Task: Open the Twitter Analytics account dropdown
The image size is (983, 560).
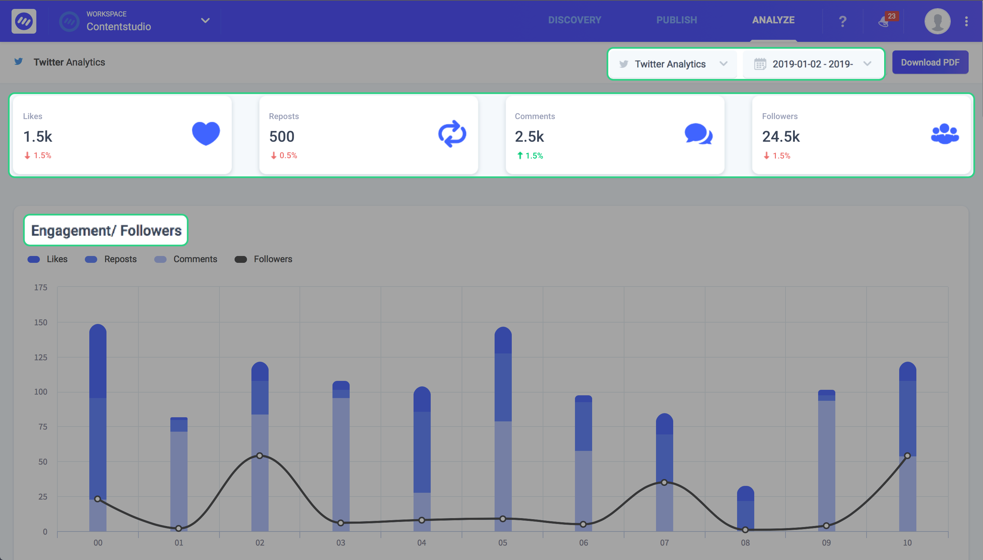Action: (x=674, y=64)
